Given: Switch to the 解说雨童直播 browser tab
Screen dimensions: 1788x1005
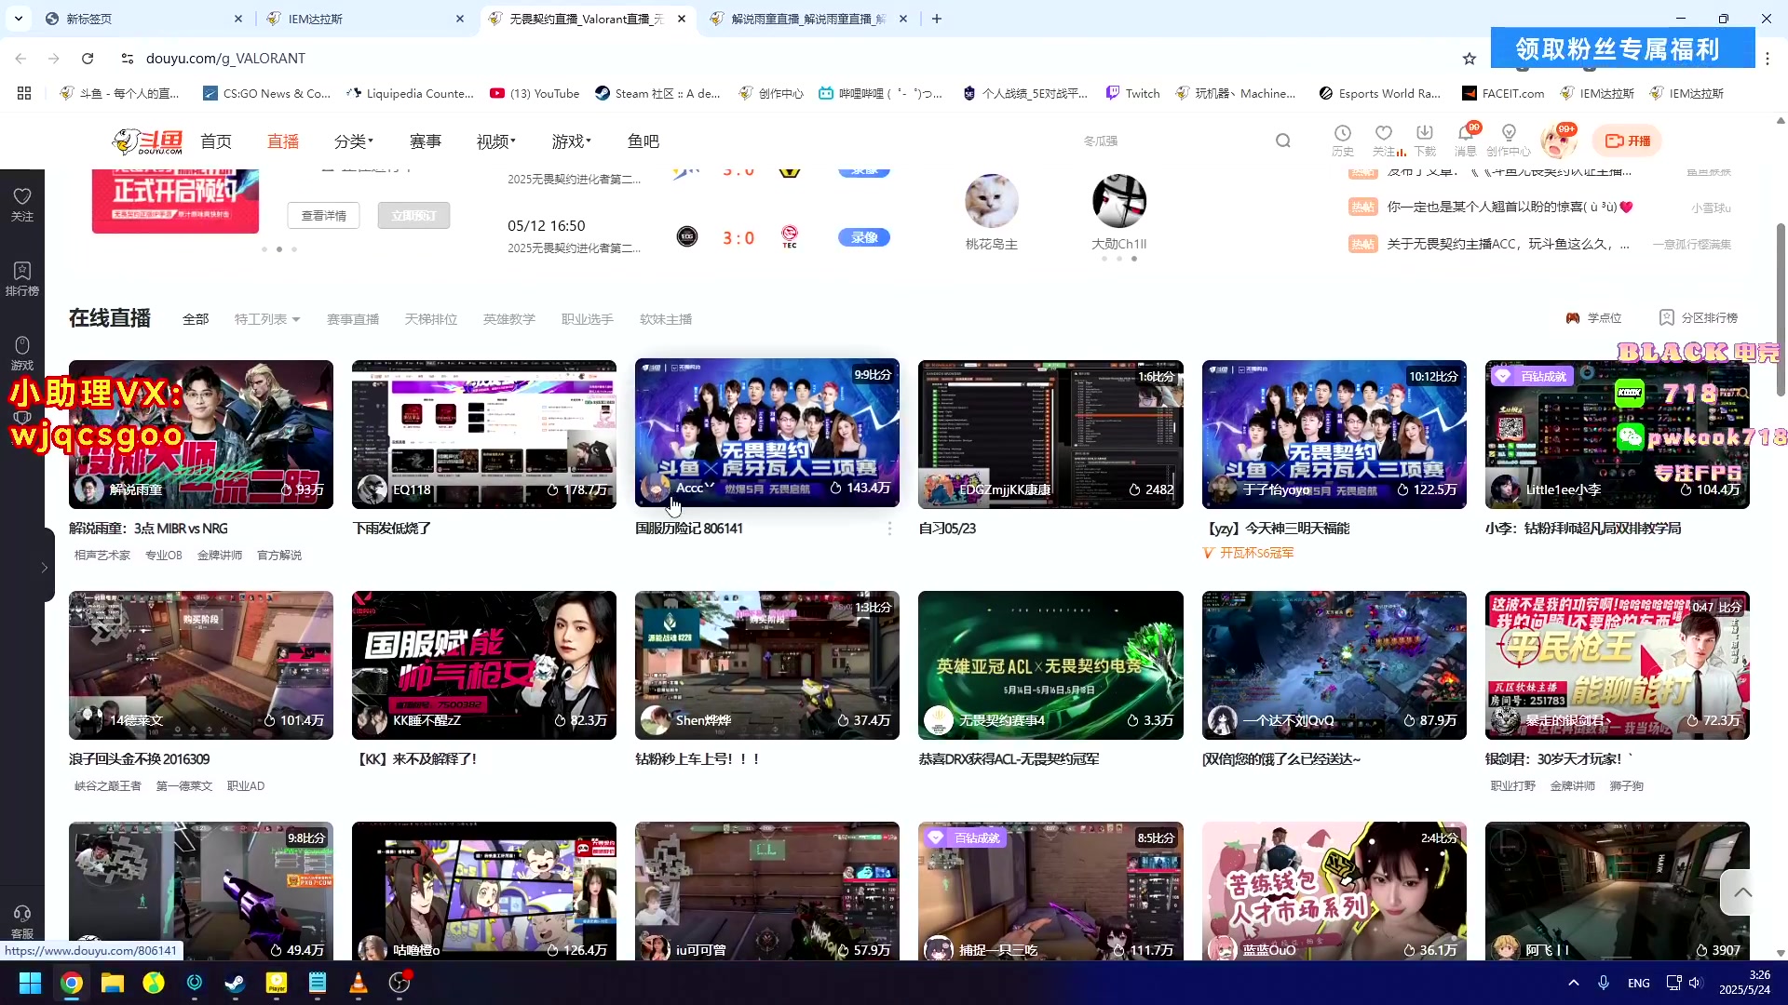Looking at the screenshot, I should pos(806,19).
